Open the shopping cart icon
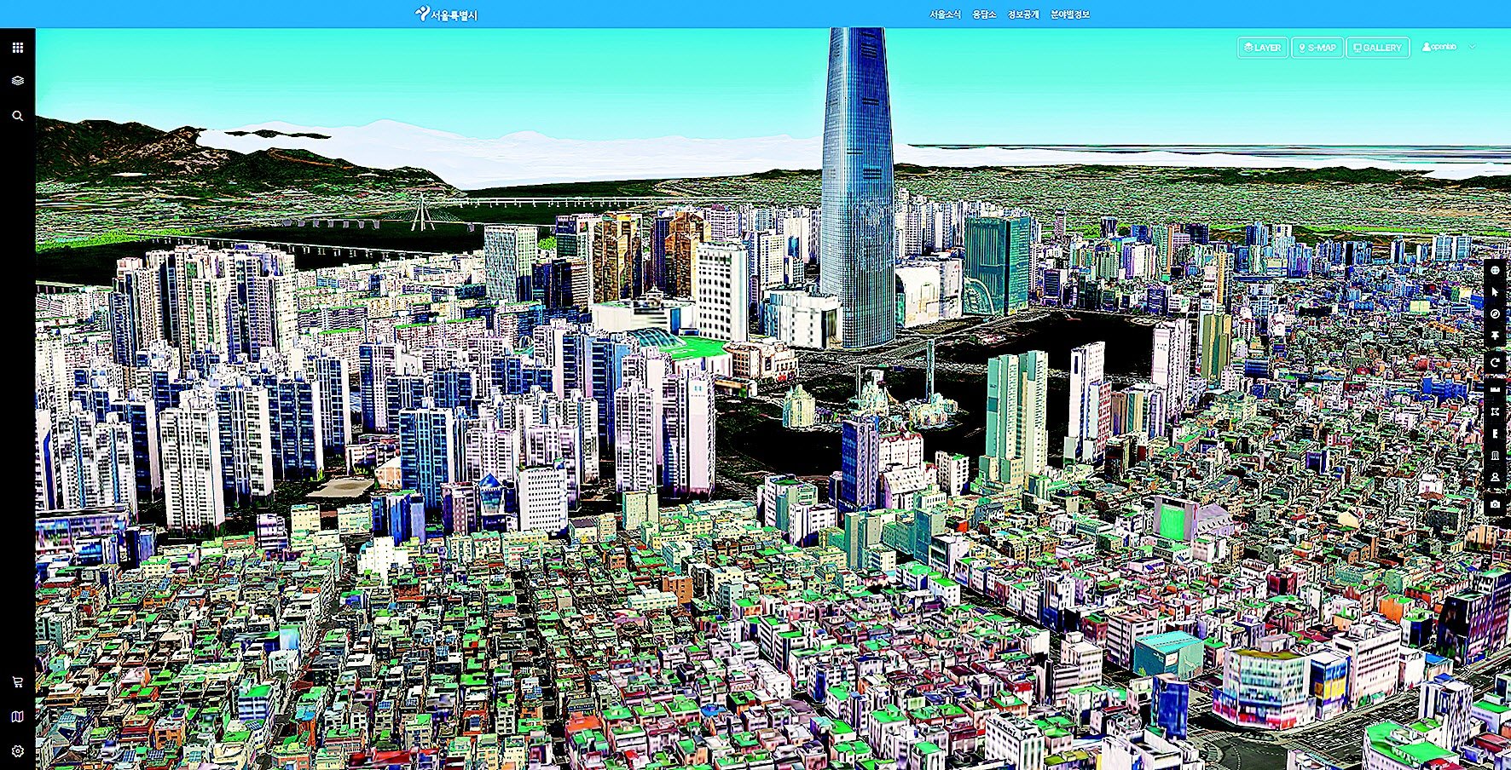Image resolution: width=1511 pixels, height=770 pixels. tap(17, 682)
